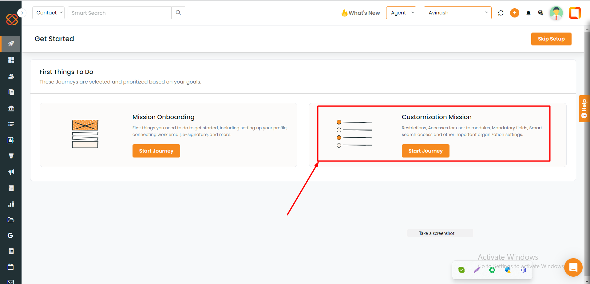Click the Customization Mission list illustration
Screen dimensions: 590x284
(354, 134)
